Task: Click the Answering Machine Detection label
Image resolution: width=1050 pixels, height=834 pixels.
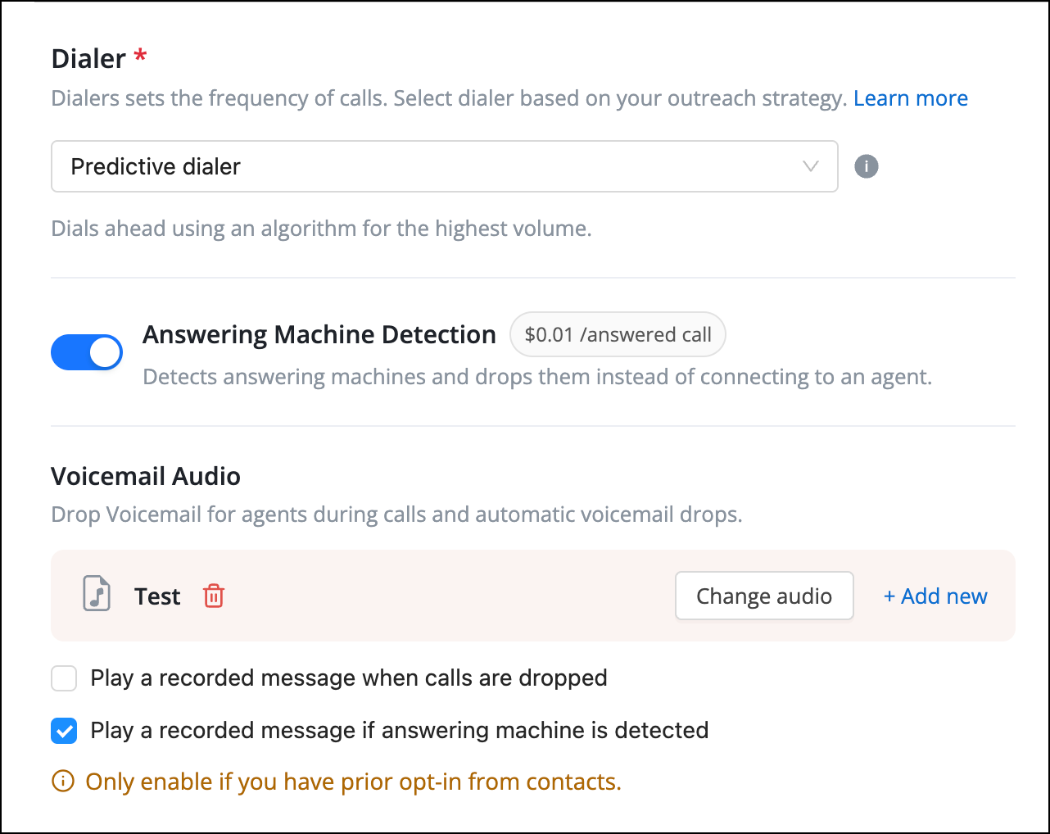Action: click(319, 334)
